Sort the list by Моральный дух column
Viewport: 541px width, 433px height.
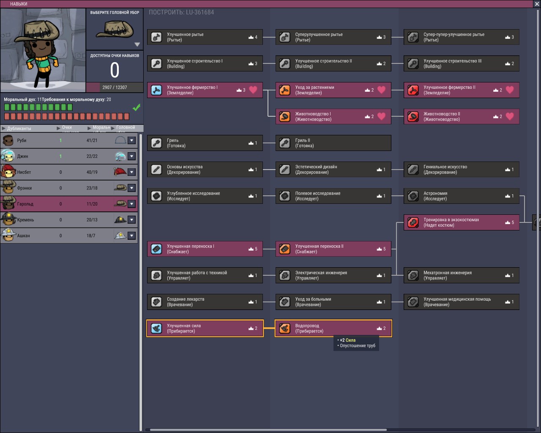tap(99, 129)
